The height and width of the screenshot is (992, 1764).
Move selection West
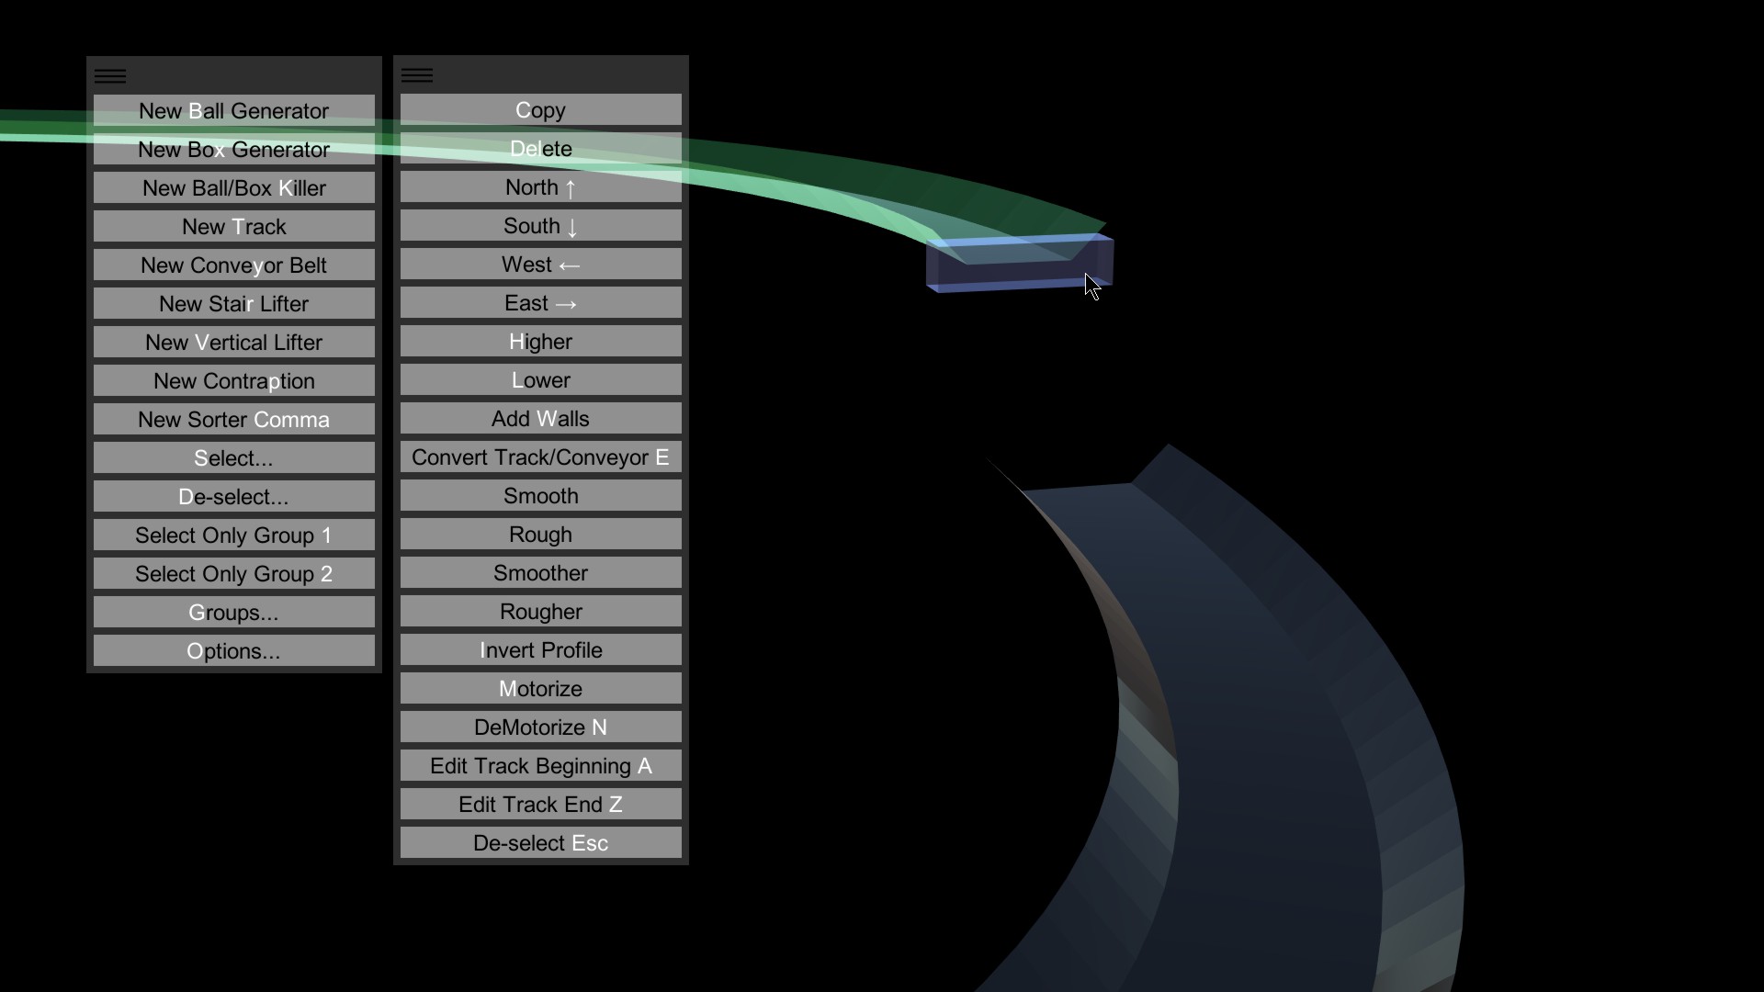(x=541, y=265)
